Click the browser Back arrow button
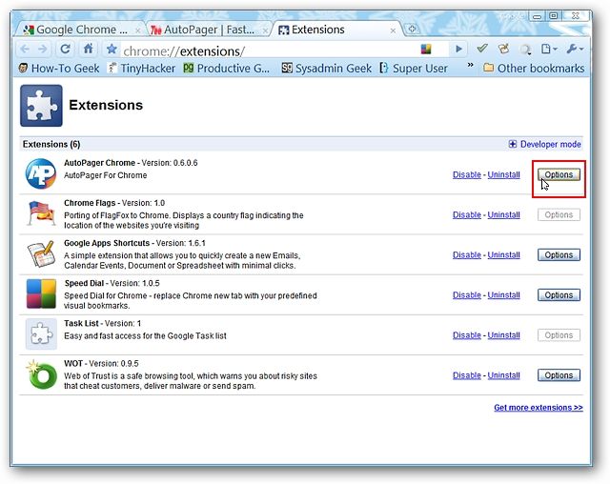The height and width of the screenshot is (484, 610). point(25,50)
